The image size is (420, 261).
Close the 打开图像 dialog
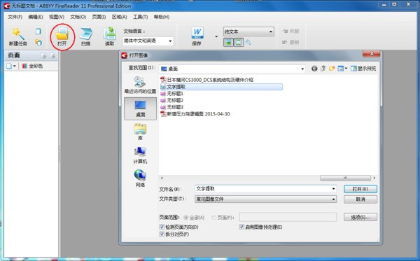tap(371, 54)
